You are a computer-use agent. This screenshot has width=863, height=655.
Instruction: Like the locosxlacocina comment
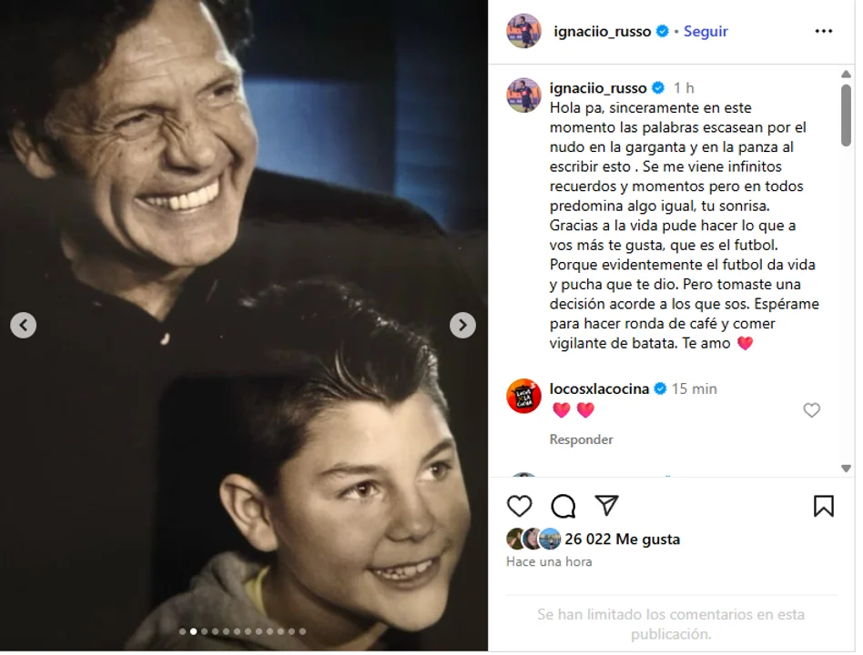pyautogui.click(x=811, y=409)
